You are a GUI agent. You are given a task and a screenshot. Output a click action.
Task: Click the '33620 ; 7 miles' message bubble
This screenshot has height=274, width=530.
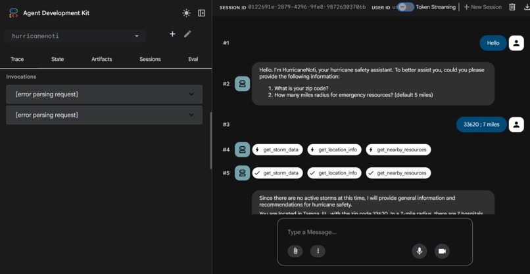coord(481,125)
